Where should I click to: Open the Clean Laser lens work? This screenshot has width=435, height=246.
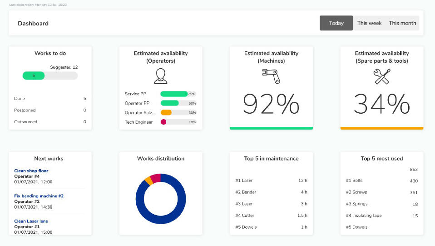pos(31,221)
